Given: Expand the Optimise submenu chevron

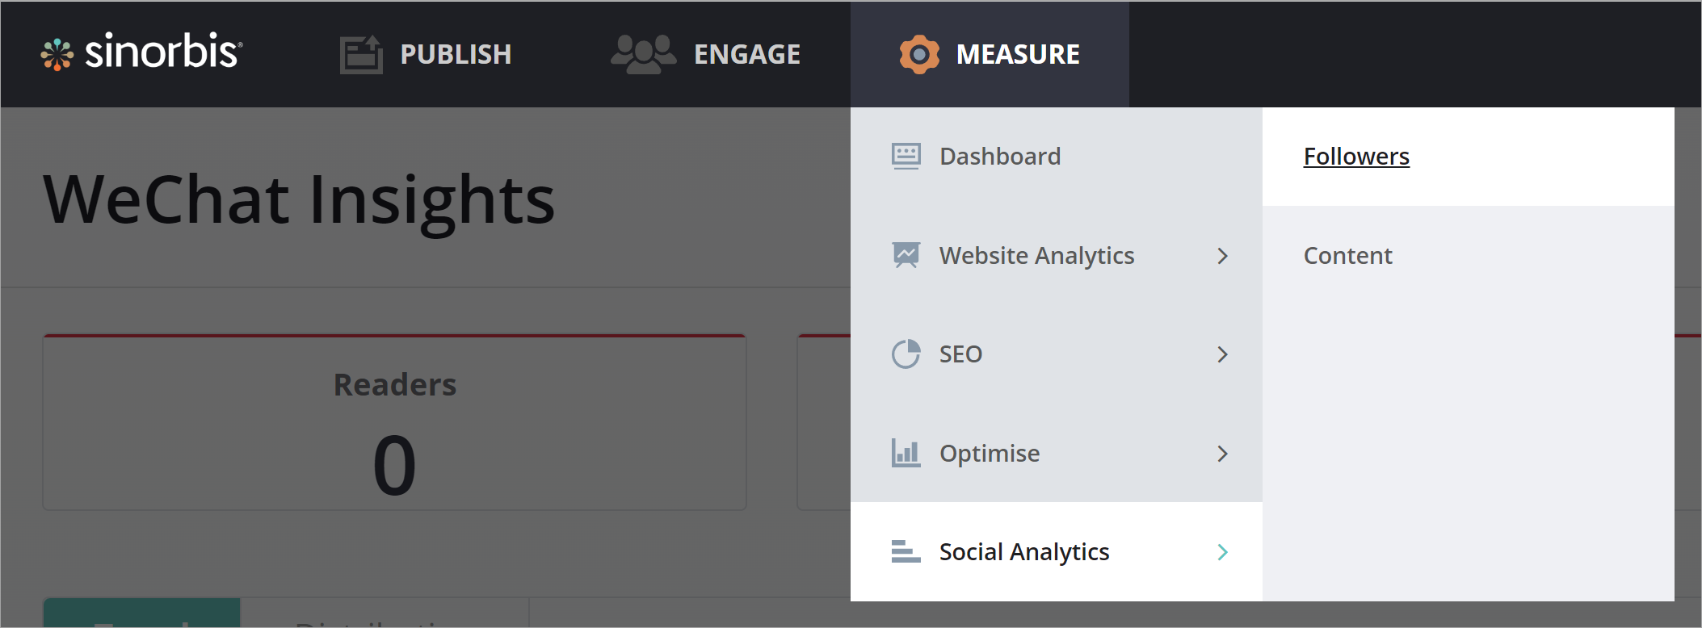Looking at the screenshot, I should [x=1222, y=454].
